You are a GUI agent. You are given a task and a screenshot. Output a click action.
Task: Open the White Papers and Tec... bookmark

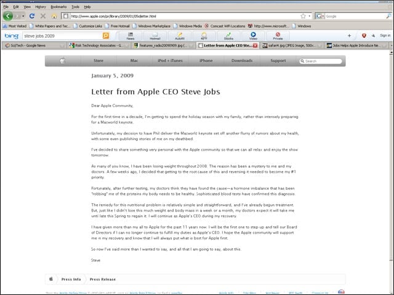click(50, 26)
